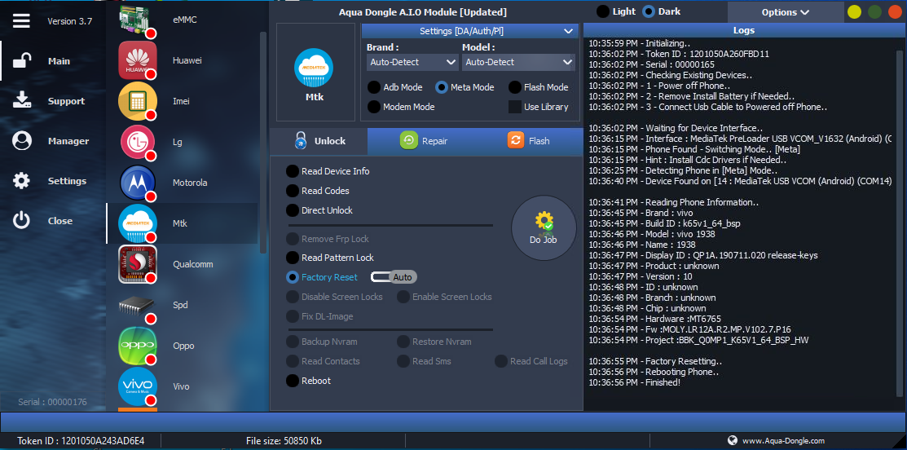Select the Vivo brand icon
Viewport: 907px width, 450px height.
[x=138, y=386]
